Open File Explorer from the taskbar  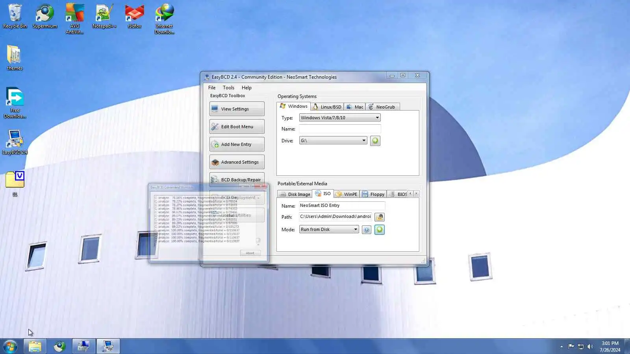[35, 346]
